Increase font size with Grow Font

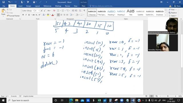41,11
